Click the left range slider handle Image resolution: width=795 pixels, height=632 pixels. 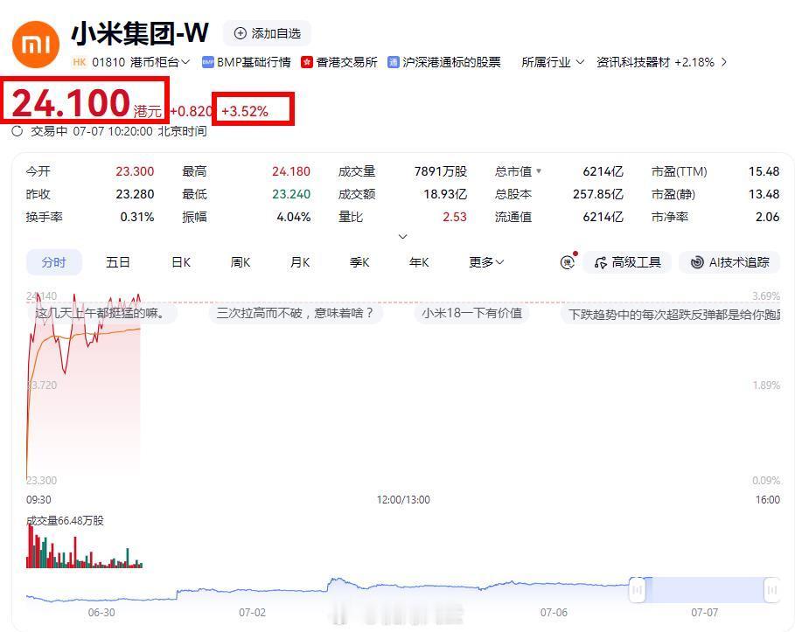coord(638,589)
